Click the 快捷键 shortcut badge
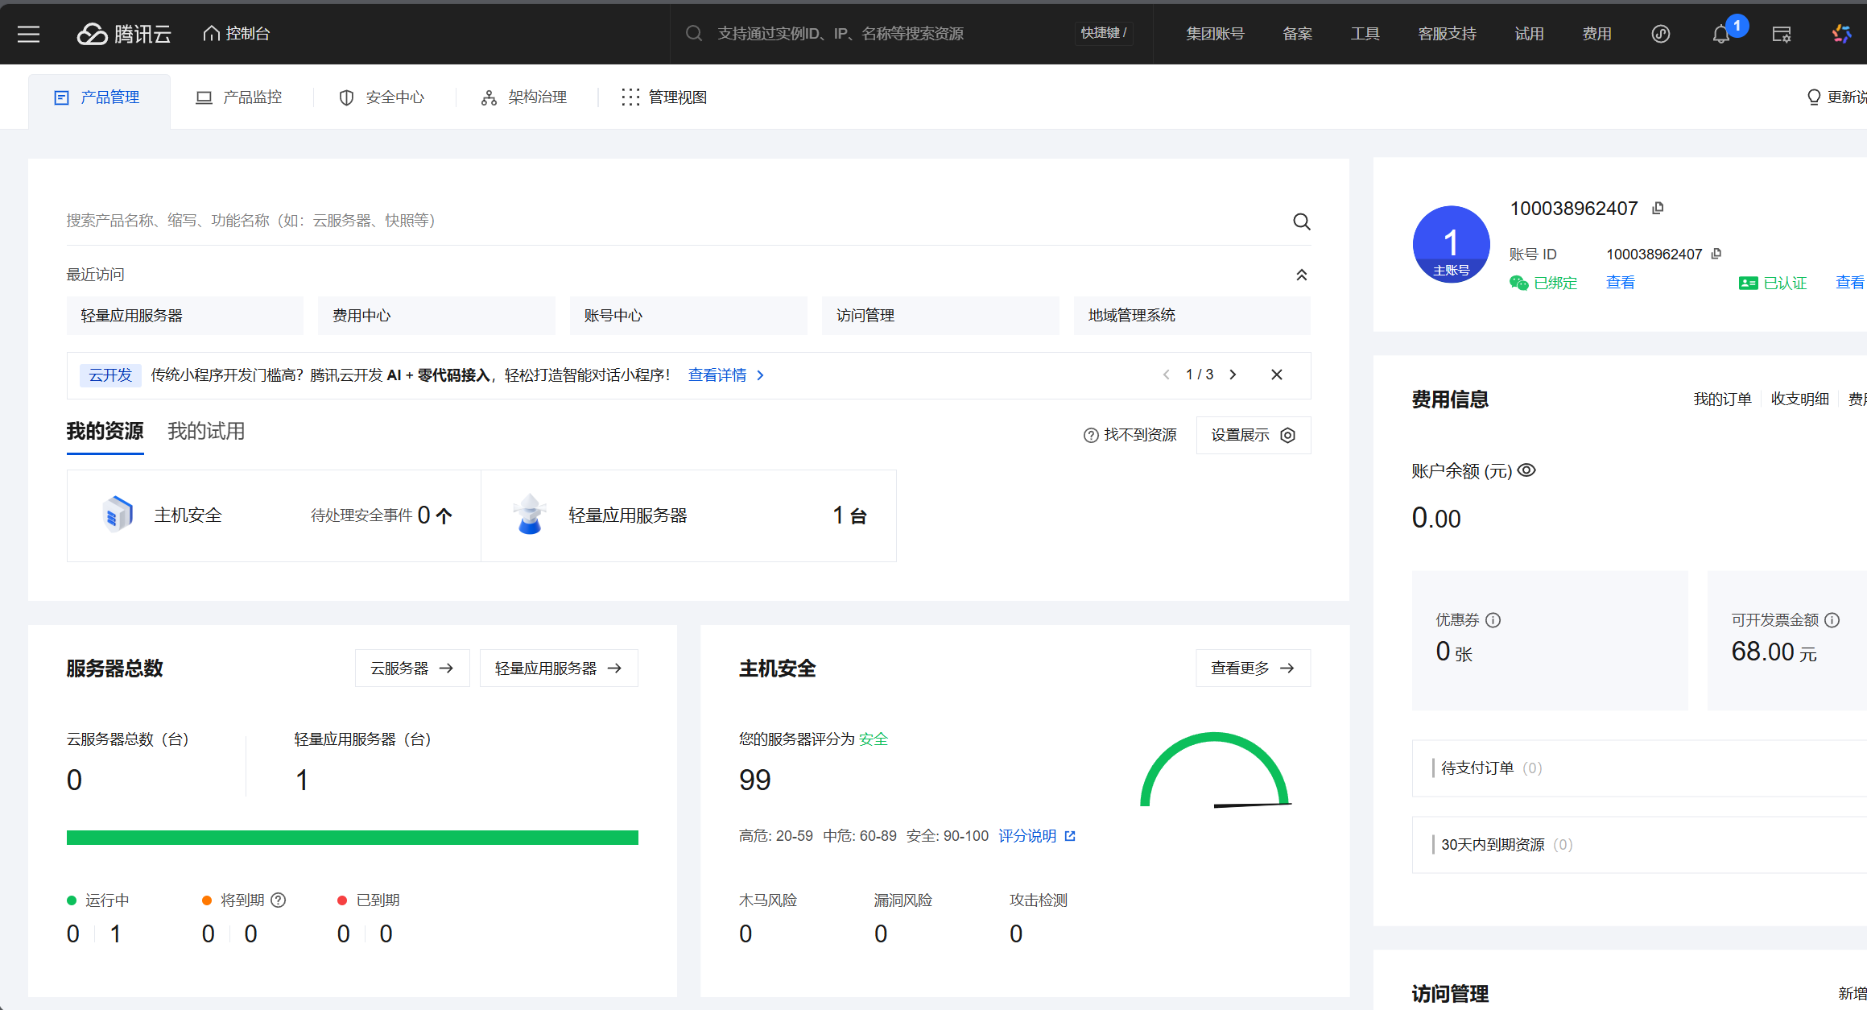Viewport: 1867px width, 1010px height. [x=1103, y=33]
